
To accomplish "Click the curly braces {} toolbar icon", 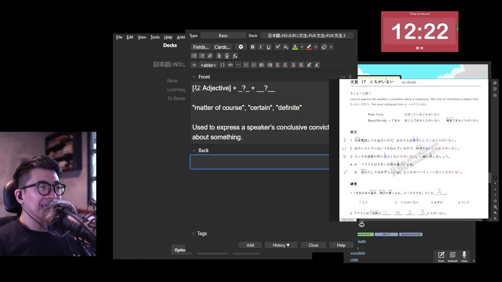I will click(222, 65).
